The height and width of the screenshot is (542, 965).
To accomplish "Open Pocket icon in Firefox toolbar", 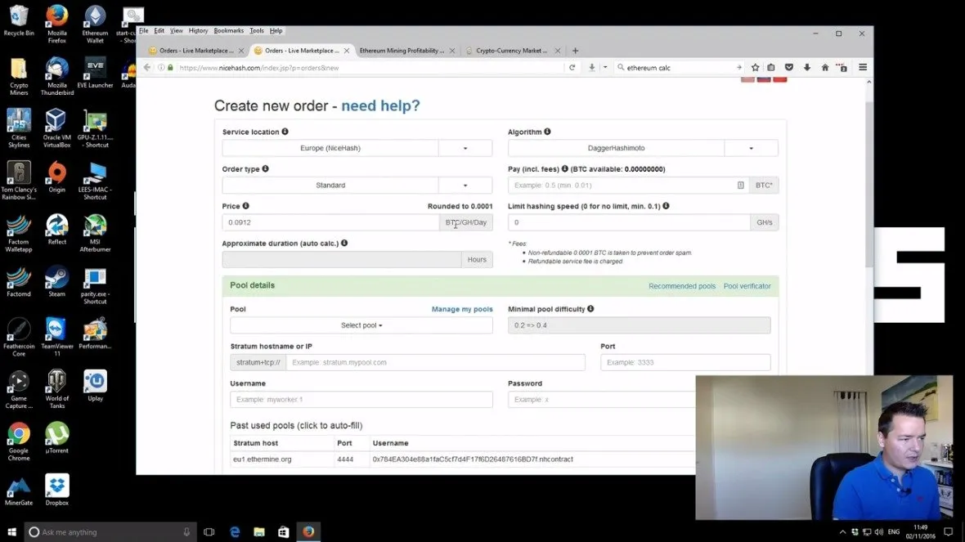I will pyautogui.click(x=789, y=68).
